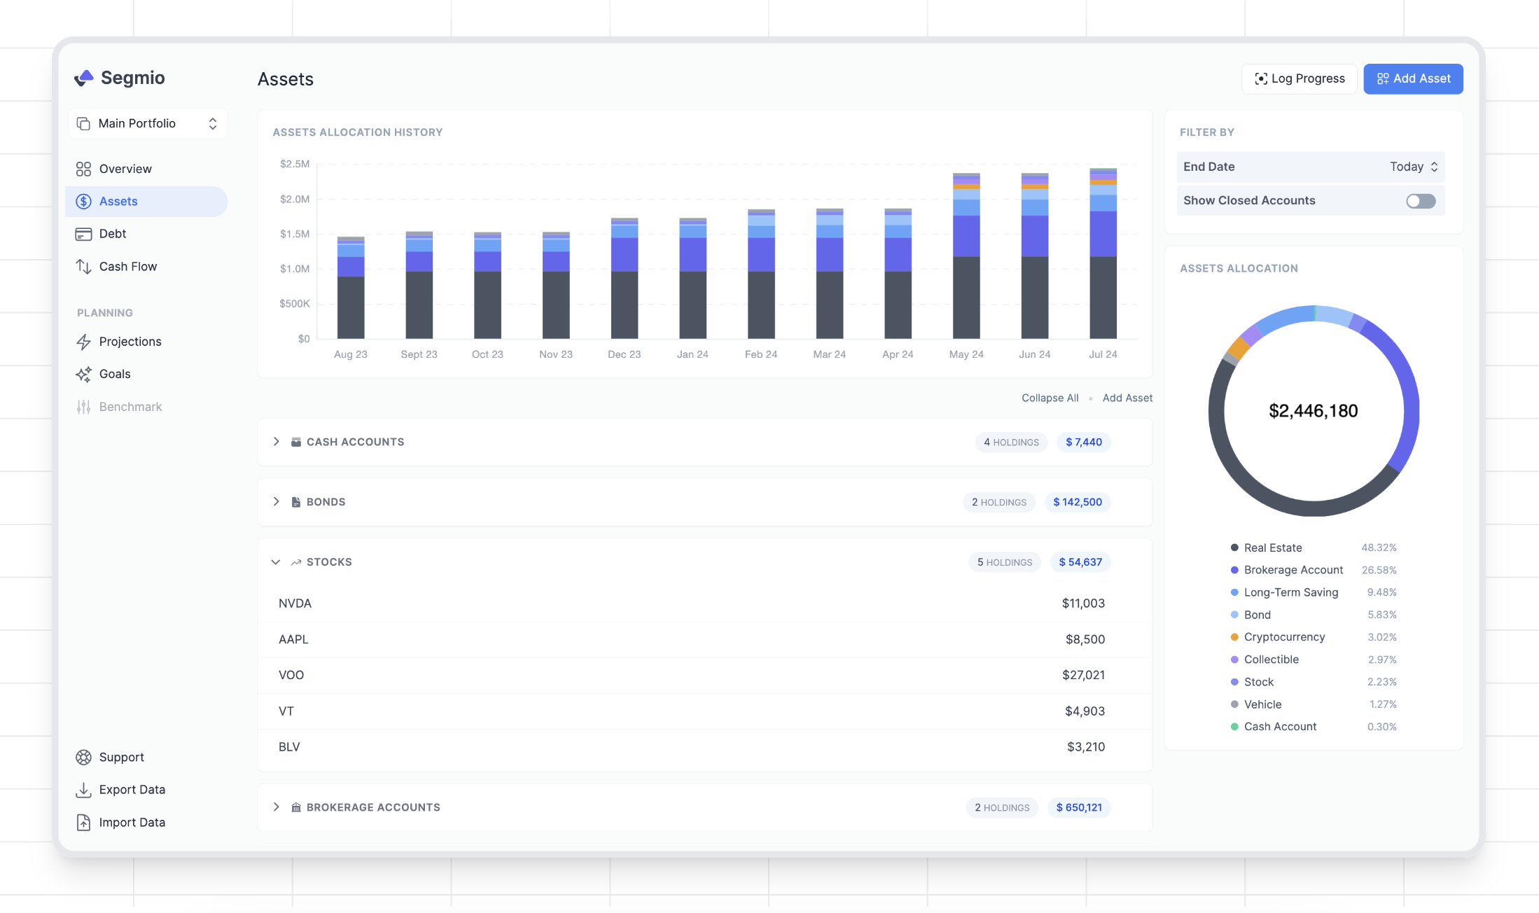Click the Projections lightning icon

[83, 342]
